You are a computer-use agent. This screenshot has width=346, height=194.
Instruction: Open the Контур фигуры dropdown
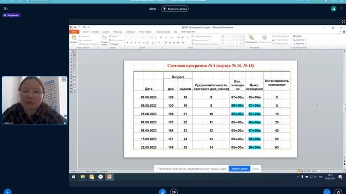(x=281, y=40)
